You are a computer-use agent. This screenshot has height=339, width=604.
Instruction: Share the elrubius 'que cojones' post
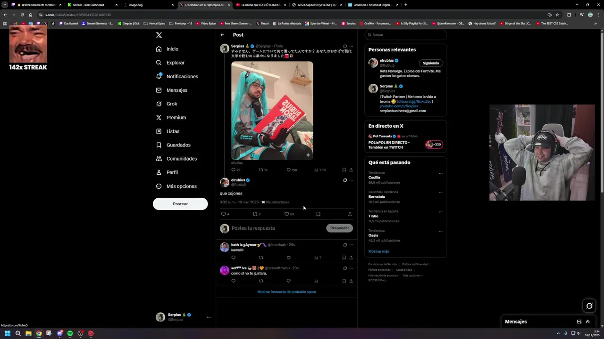pyautogui.click(x=350, y=214)
